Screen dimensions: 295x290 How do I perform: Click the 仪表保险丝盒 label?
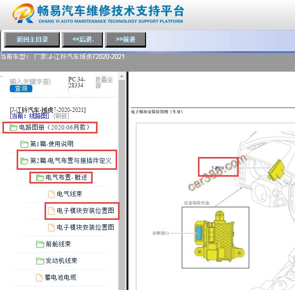click(x=197, y=203)
